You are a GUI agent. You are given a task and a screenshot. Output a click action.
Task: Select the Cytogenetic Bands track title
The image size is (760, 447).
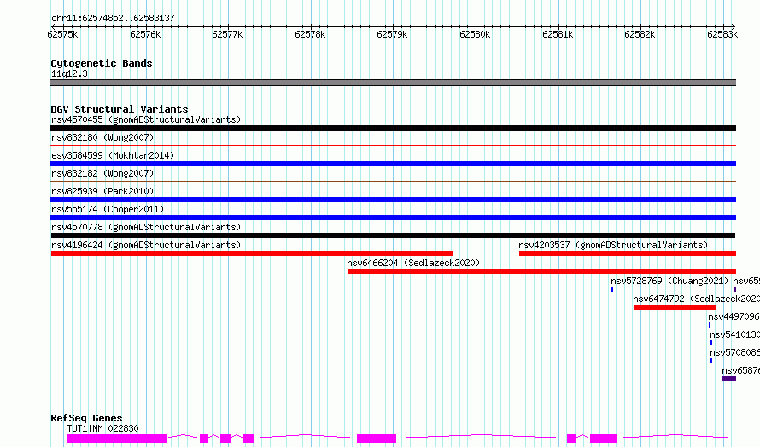pos(102,63)
